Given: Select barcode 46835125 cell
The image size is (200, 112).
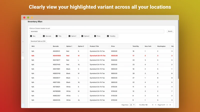Looking at the screenshot, I should (x=56, y=100).
